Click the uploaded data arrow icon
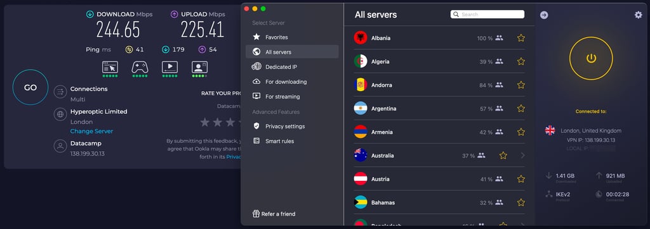This screenshot has height=229, width=650. tap(599, 176)
